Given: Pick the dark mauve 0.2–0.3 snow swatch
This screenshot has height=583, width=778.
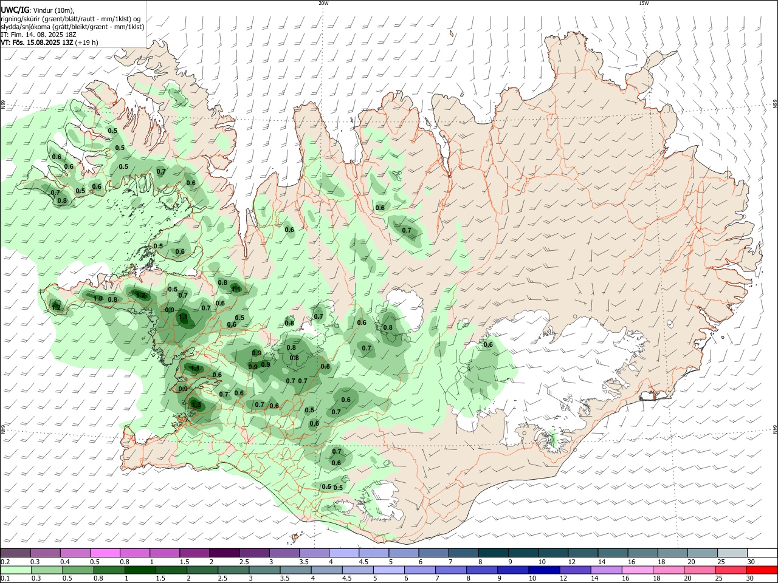Looking at the screenshot, I should point(16,553).
